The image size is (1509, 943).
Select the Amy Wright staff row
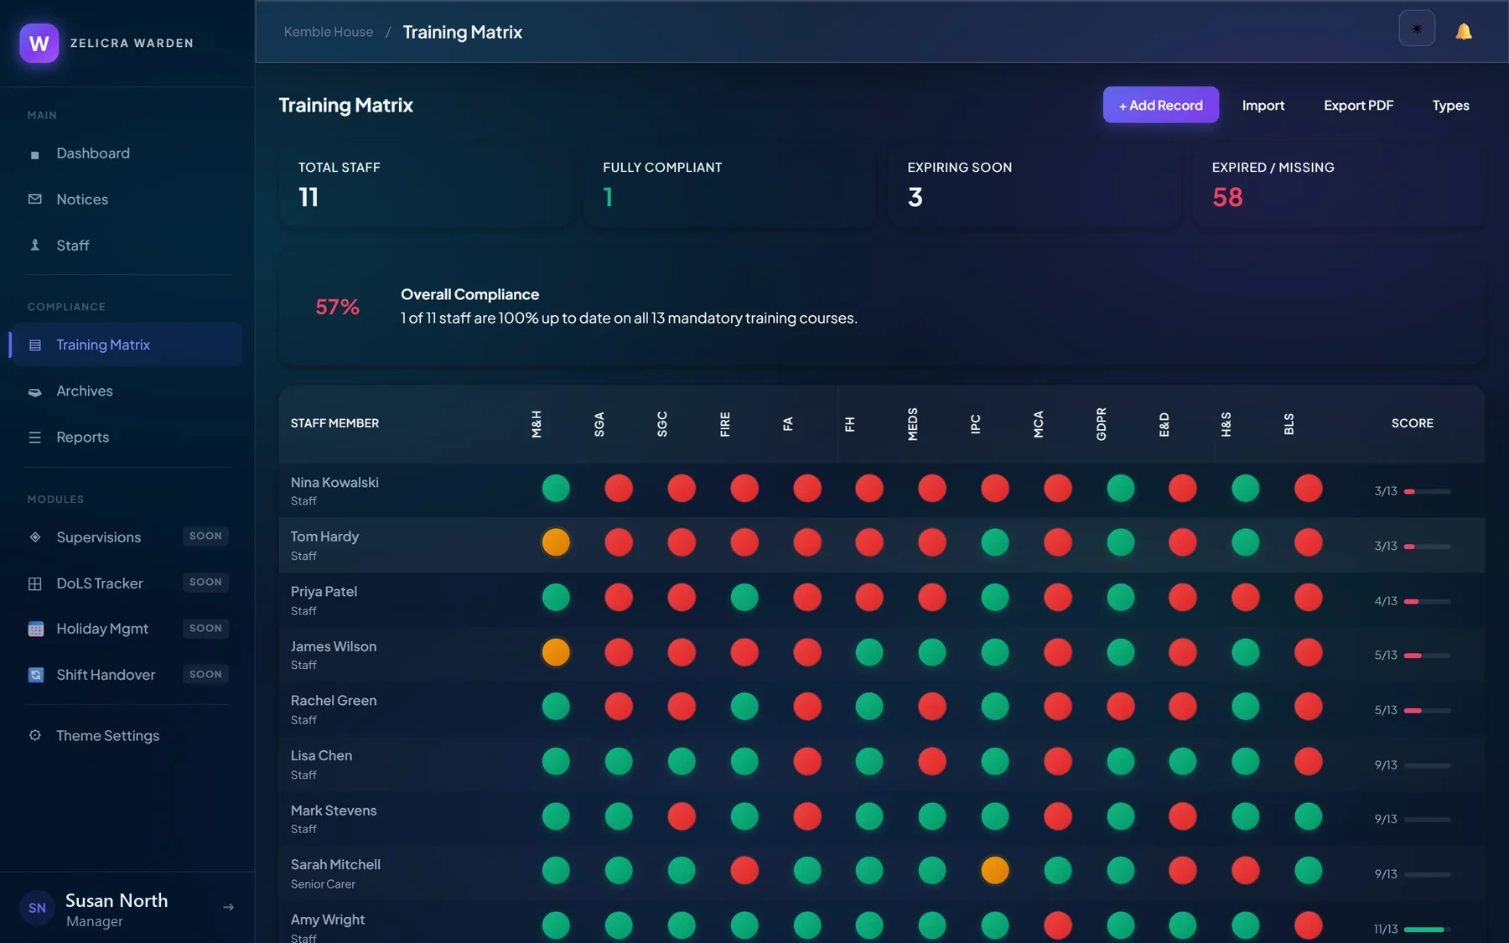click(x=881, y=924)
